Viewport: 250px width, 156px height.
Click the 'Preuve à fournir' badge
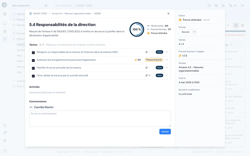154,60
